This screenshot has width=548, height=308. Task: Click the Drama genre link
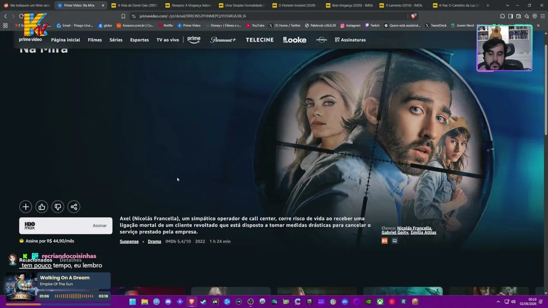(x=155, y=242)
